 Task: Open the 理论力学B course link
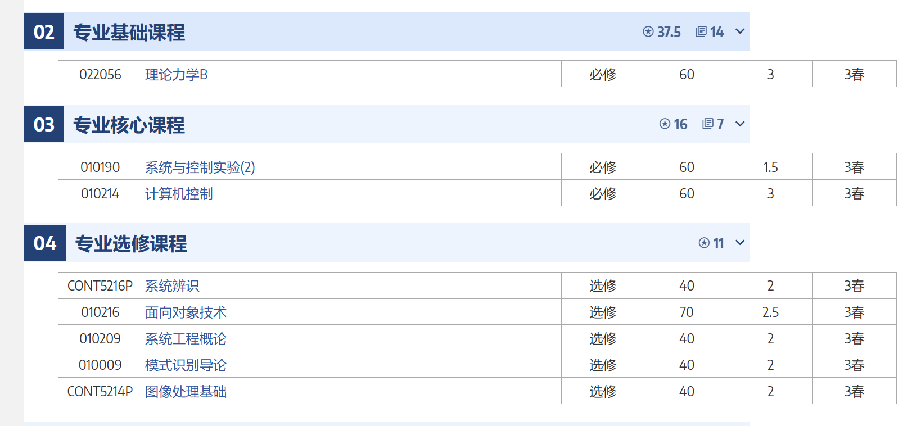click(177, 75)
